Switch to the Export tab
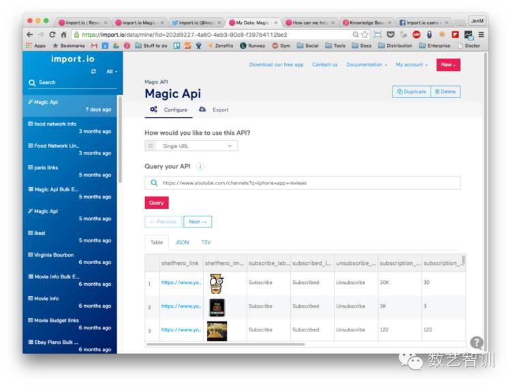The width and height of the screenshot is (511, 386). coord(213,110)
